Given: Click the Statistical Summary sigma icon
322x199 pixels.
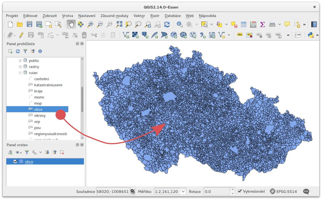Looking at the screenshot, I should 263,24.
